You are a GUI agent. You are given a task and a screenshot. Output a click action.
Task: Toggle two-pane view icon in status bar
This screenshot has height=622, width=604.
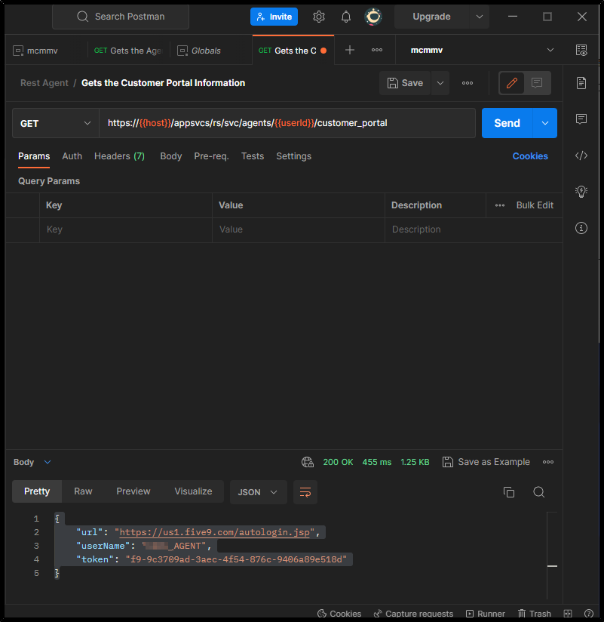pyautogui.click(x=568, y=613)
